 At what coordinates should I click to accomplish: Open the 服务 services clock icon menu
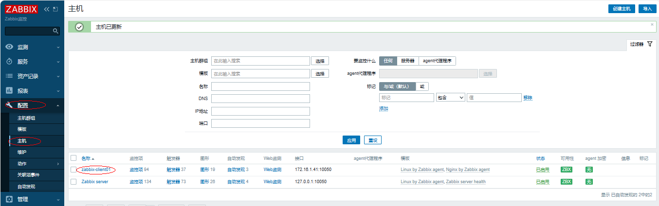click(x=9, y=62)
